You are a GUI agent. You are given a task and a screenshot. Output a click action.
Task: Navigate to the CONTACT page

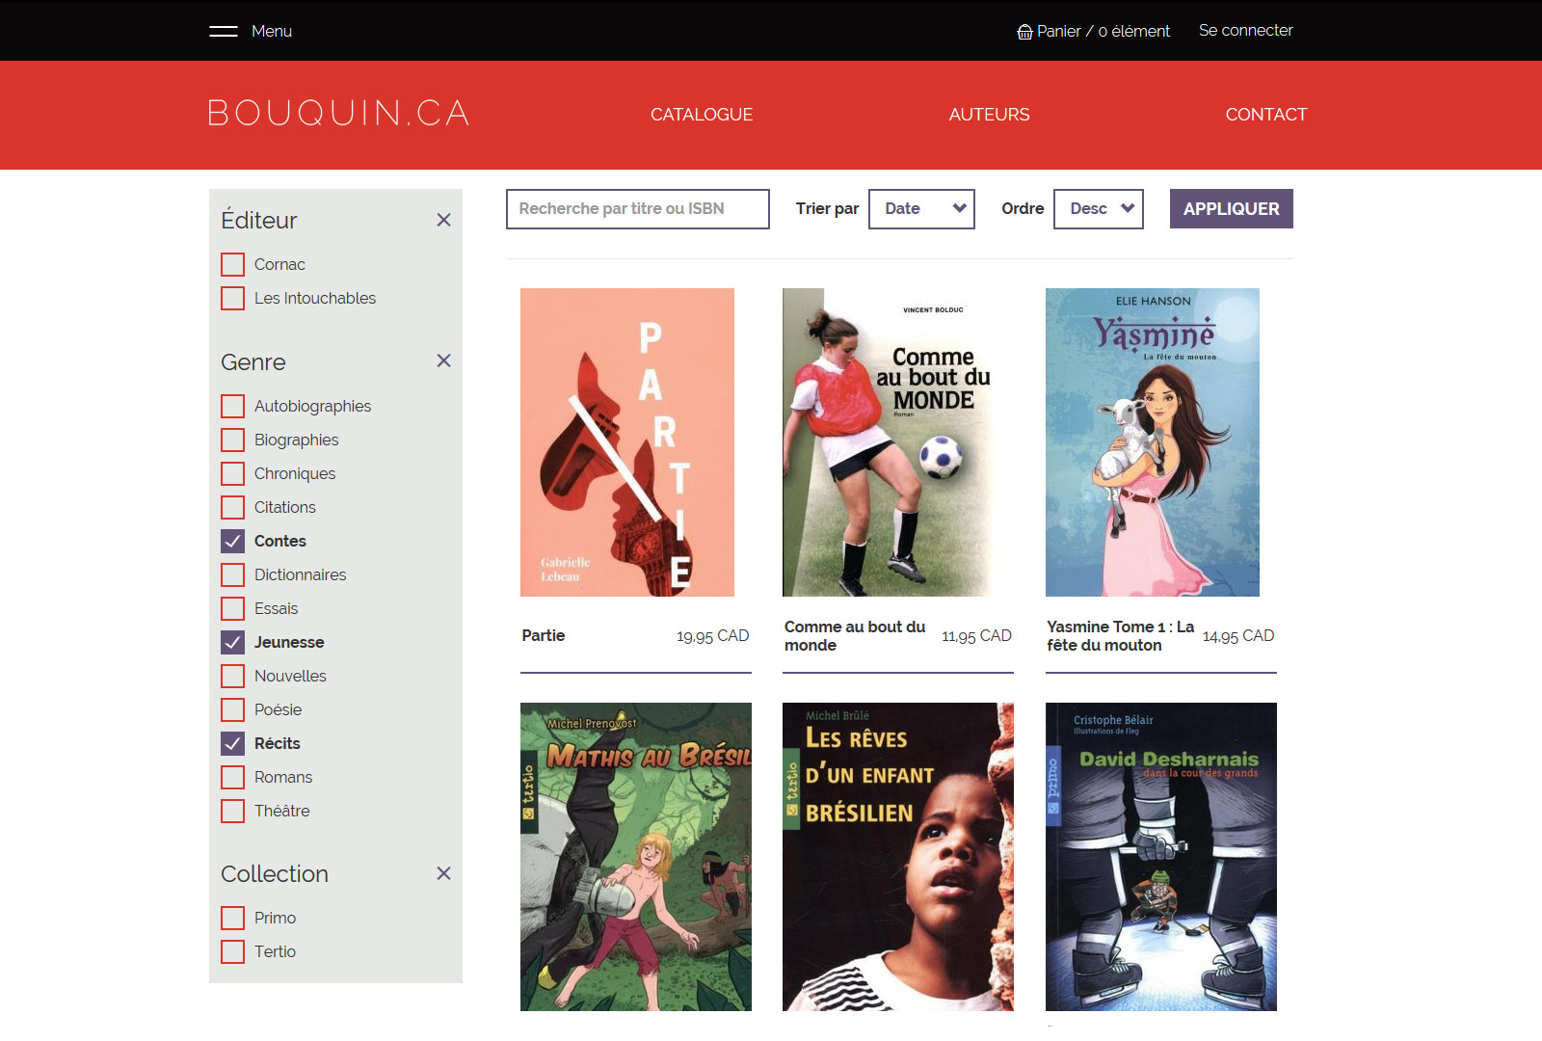(1265, 115)
